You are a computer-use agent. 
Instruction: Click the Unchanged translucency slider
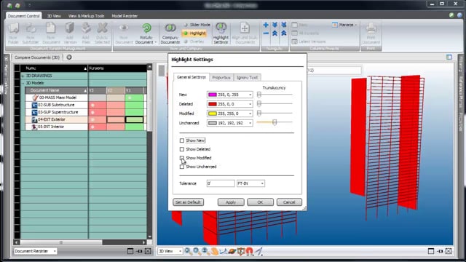point(275,122)
